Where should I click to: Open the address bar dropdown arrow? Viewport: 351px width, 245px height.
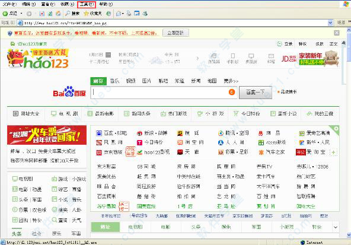coord(330,23)
